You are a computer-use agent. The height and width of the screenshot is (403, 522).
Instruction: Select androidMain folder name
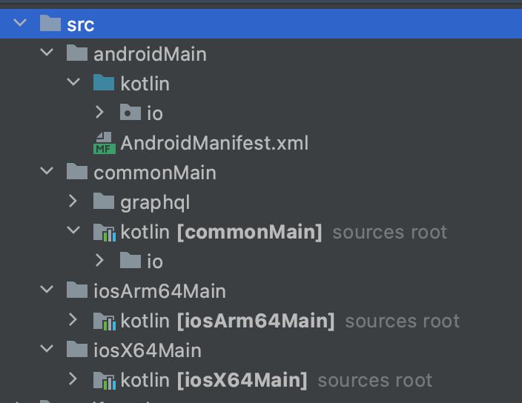click(x=150, y=54)
